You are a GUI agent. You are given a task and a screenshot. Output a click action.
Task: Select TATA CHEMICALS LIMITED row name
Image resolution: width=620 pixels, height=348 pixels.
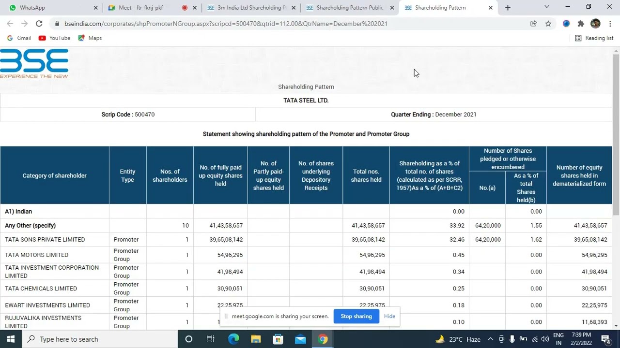tap(41, 289)
